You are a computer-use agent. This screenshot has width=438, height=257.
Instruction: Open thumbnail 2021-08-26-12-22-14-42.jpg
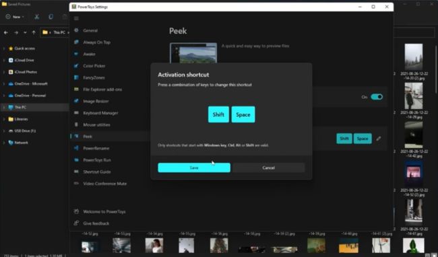coord(414,135)
